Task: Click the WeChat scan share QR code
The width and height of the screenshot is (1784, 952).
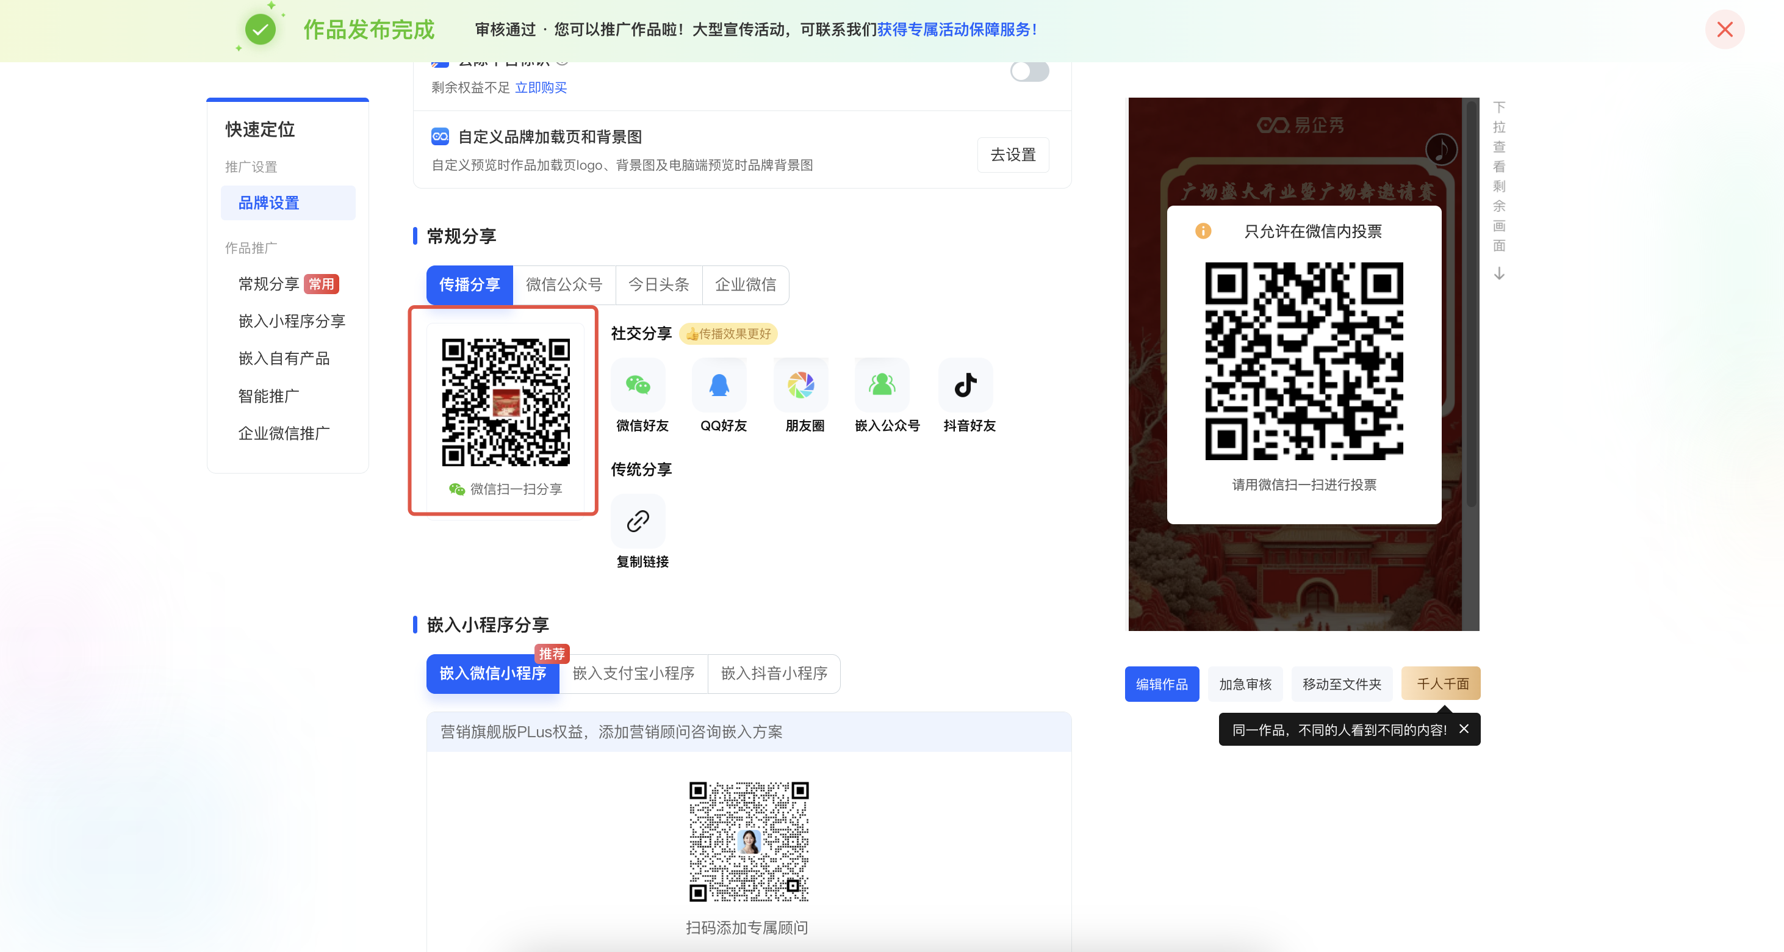Action: [x=506, y=403]
